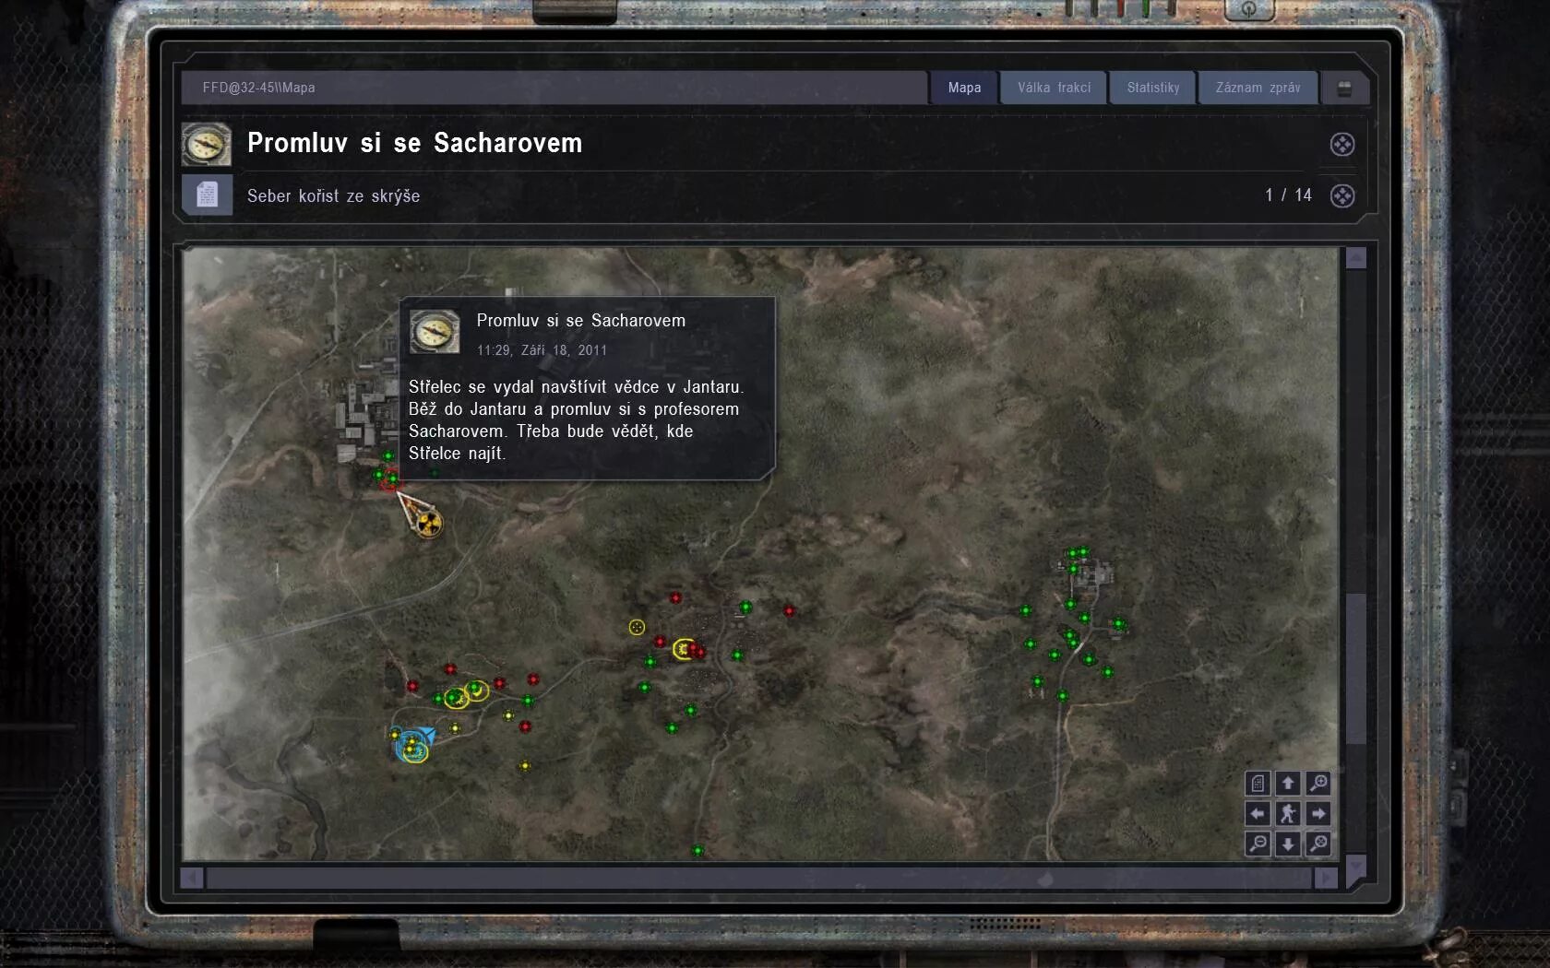The width and height of the screenshot is (1550, 968).
Task: Click the horizontal scrollbar track
Action: pyautogui.click(x=758, y=878)
